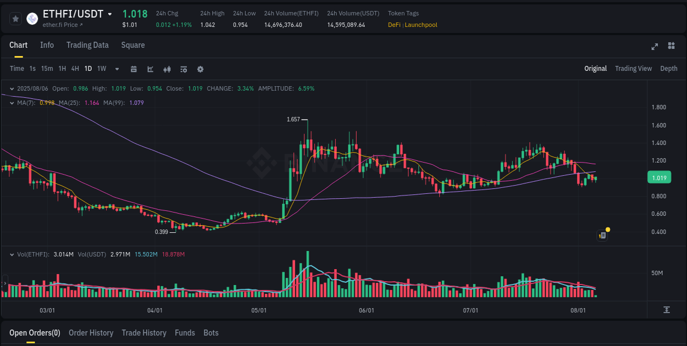Select the 4H timeframe option
The width and height of the screenshot is (687, 346).
point(75,69)
